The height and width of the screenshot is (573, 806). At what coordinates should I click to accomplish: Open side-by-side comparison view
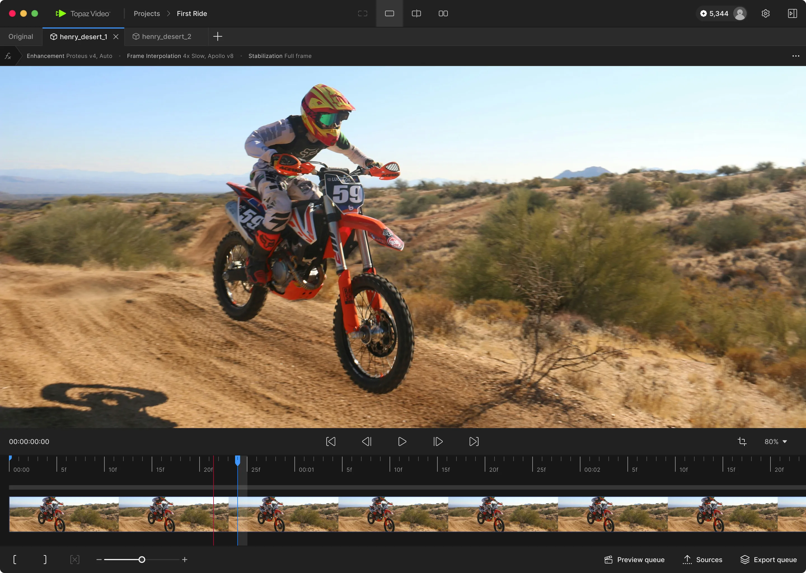(443, 13)
